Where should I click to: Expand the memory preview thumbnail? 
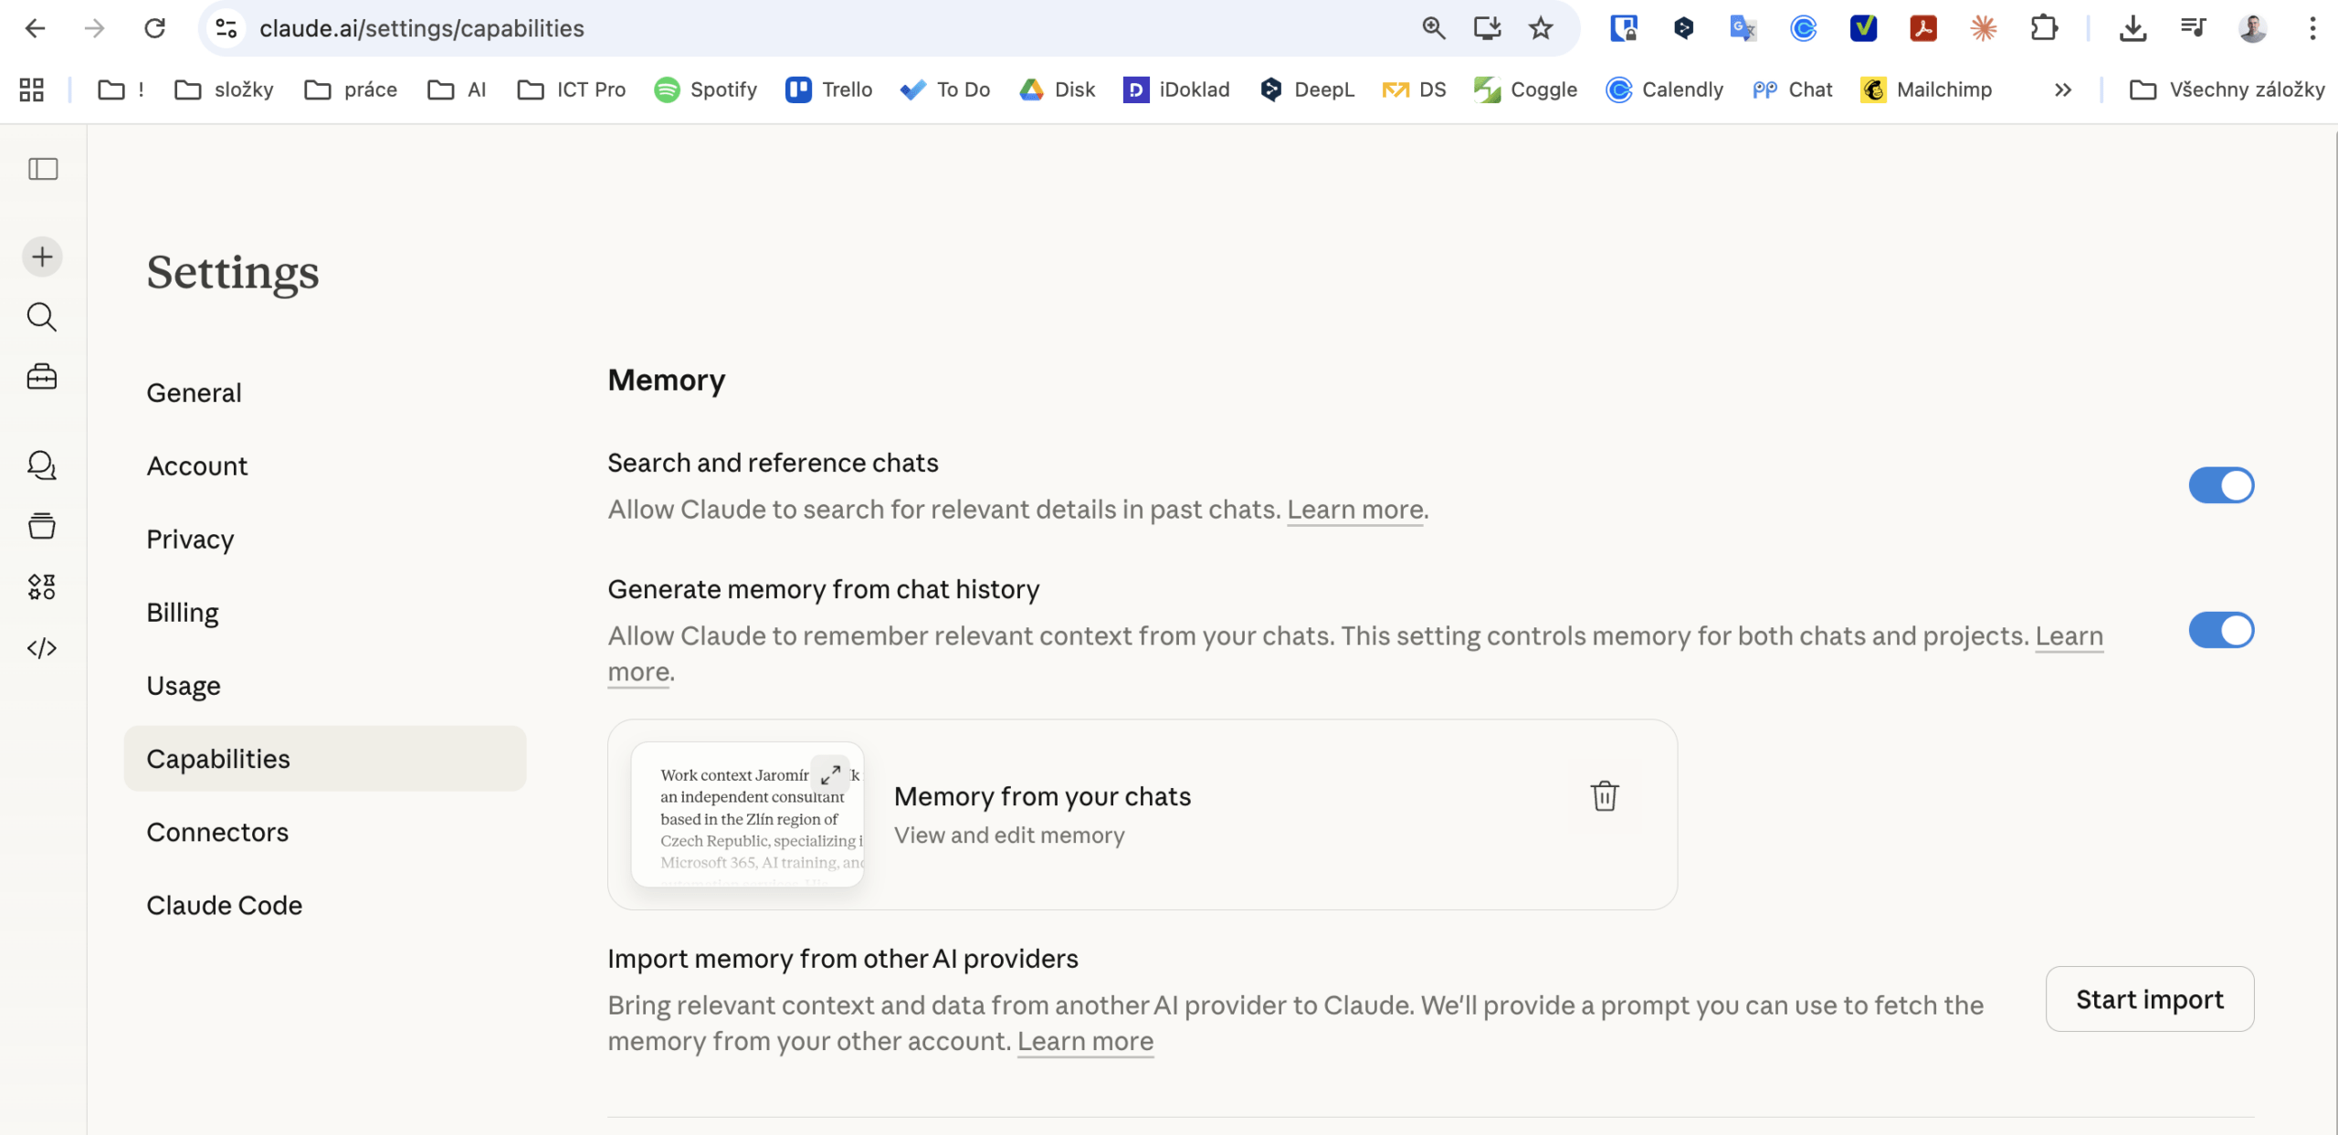click(830, 775)
